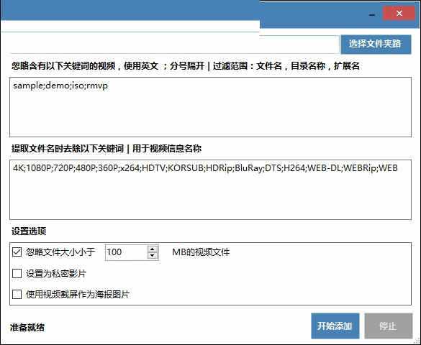Screen dimensions: 421x345
Task: Click the MB的视频文件 label
Action: 201,252
